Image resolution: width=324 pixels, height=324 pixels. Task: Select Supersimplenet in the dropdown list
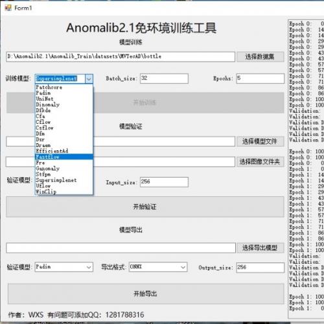click(x=64, y=180)
